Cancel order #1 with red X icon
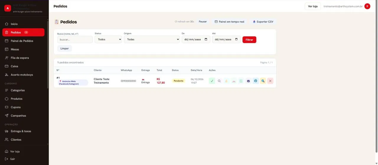Screen dimensions: 378x165 point(270,81)
